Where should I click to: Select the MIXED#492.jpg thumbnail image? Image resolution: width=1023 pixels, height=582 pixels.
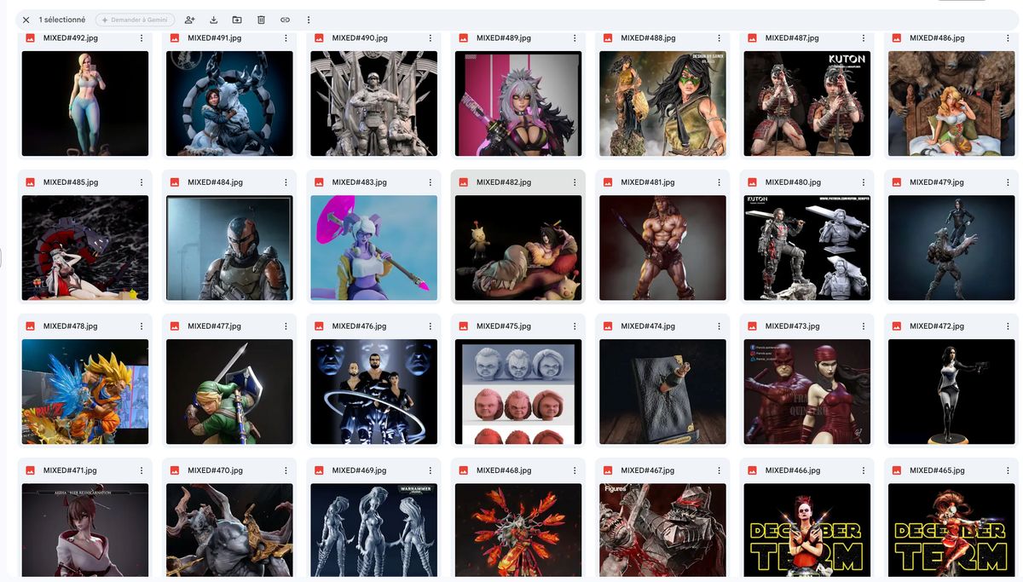85,103
